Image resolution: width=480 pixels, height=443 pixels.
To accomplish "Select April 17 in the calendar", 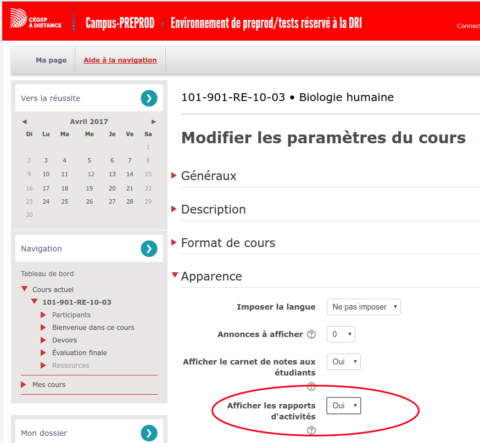I will tap(46, 188).
